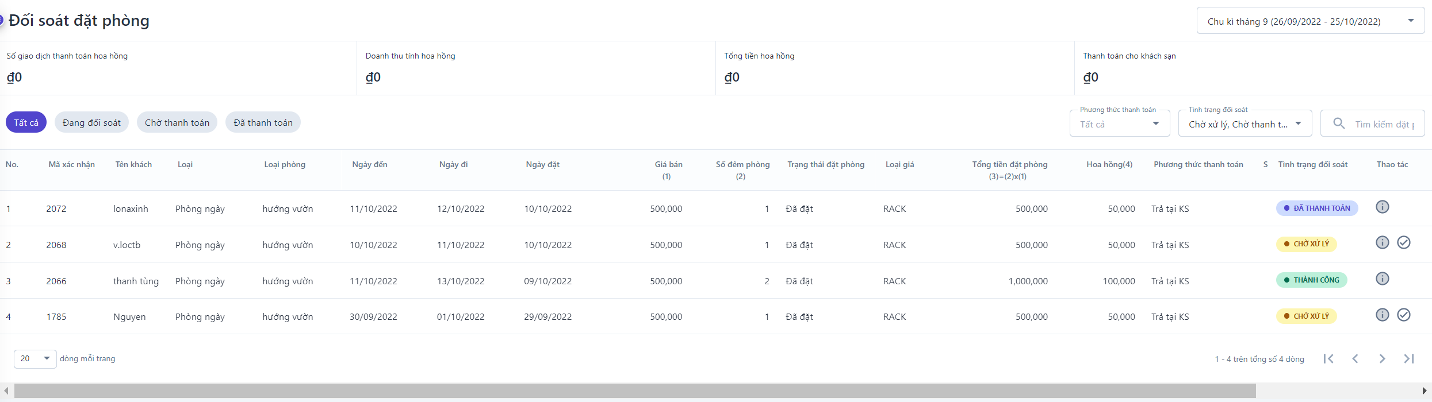View info details for booking 2066
The image size is (1432, 402).
click(x=1382, y=279)
